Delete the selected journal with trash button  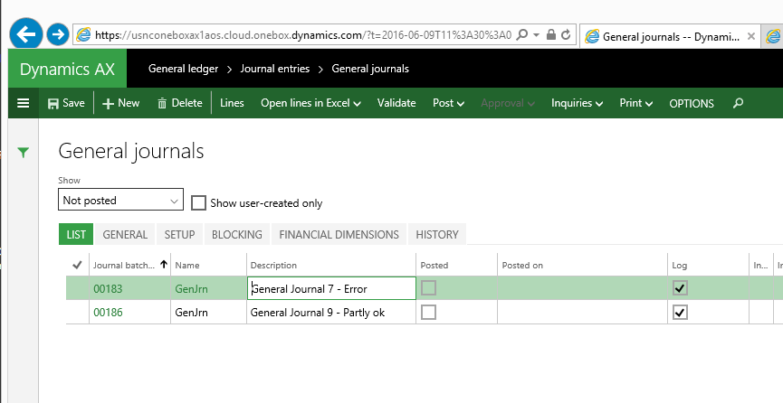[x=179, y=103]
